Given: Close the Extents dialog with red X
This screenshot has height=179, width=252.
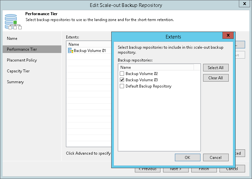Looking at the screenshot, I should coord(228,36).
